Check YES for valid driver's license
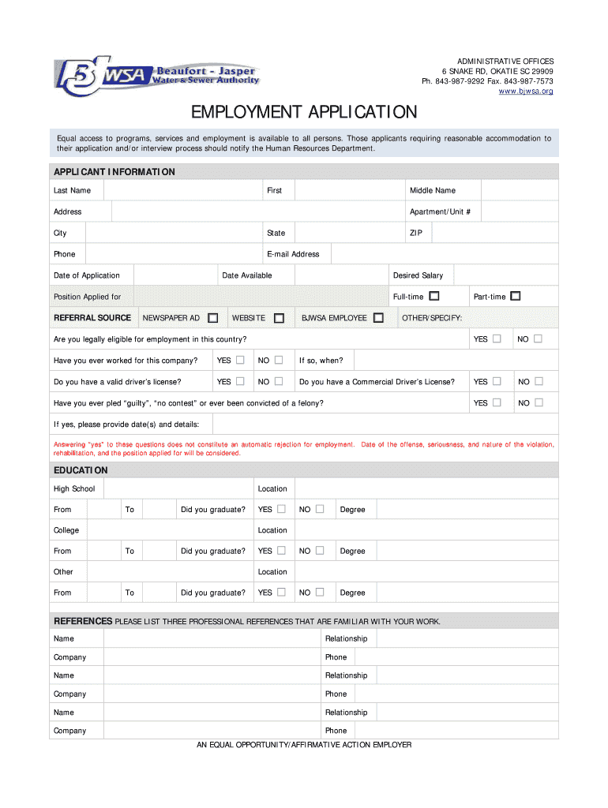 [x=240, y=382]
